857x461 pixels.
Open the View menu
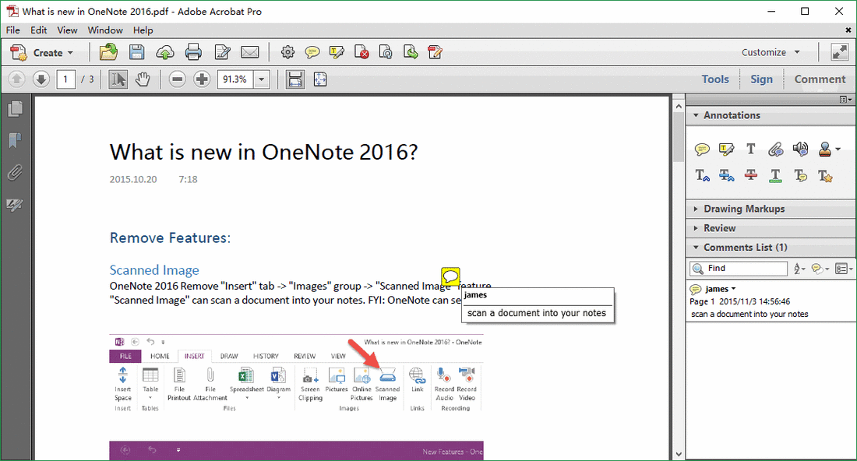tap(67, 30)
